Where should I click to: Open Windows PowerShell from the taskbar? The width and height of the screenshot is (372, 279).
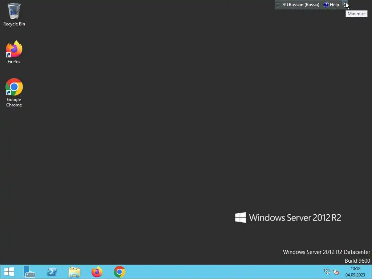click(52, 272)
